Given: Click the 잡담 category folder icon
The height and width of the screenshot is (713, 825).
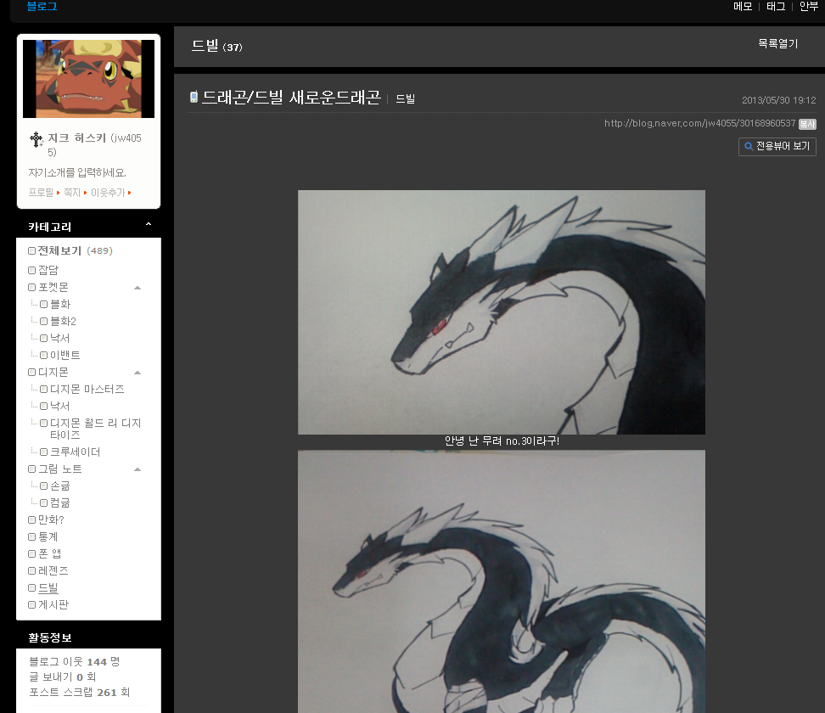Looking at the screenshot, I should tap(32, 270).
